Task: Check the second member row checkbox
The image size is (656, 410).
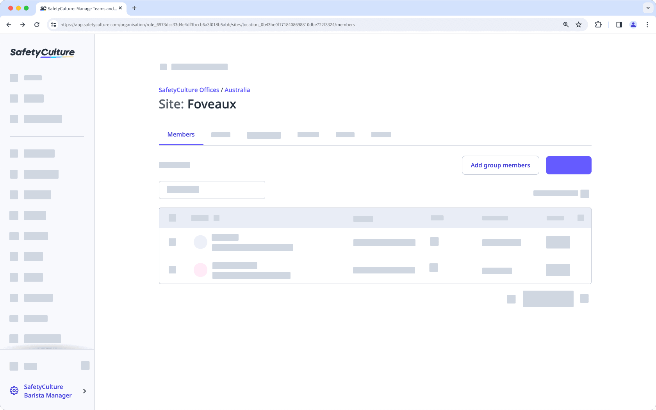Action: point(172,270)
